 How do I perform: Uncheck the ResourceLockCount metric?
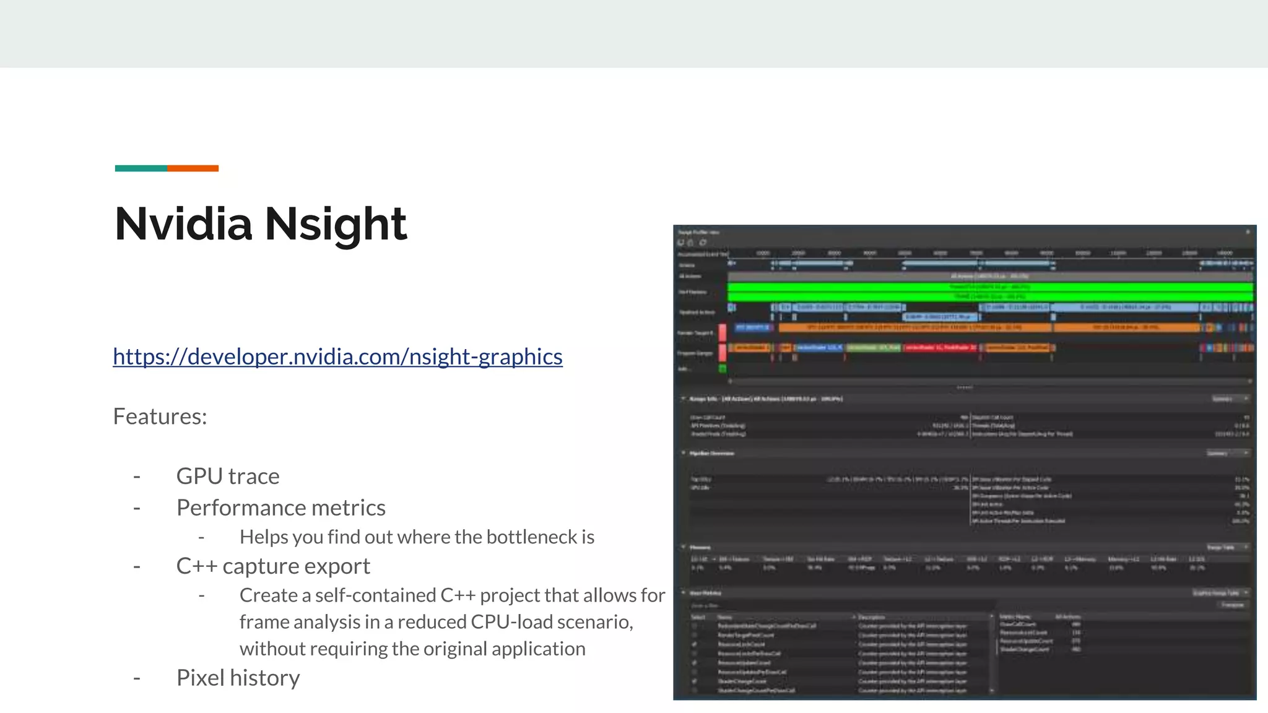pos(695,644)
